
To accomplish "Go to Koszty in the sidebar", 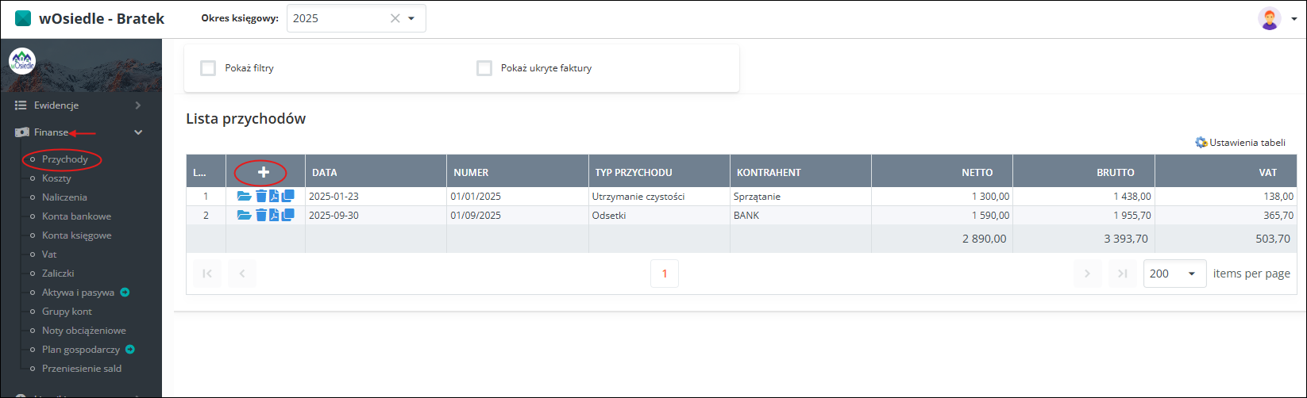I will (x=56, y=178).
